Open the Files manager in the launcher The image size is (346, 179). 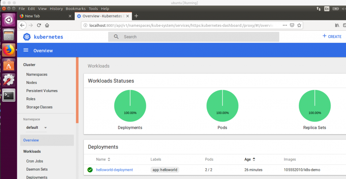coord(8,35)
